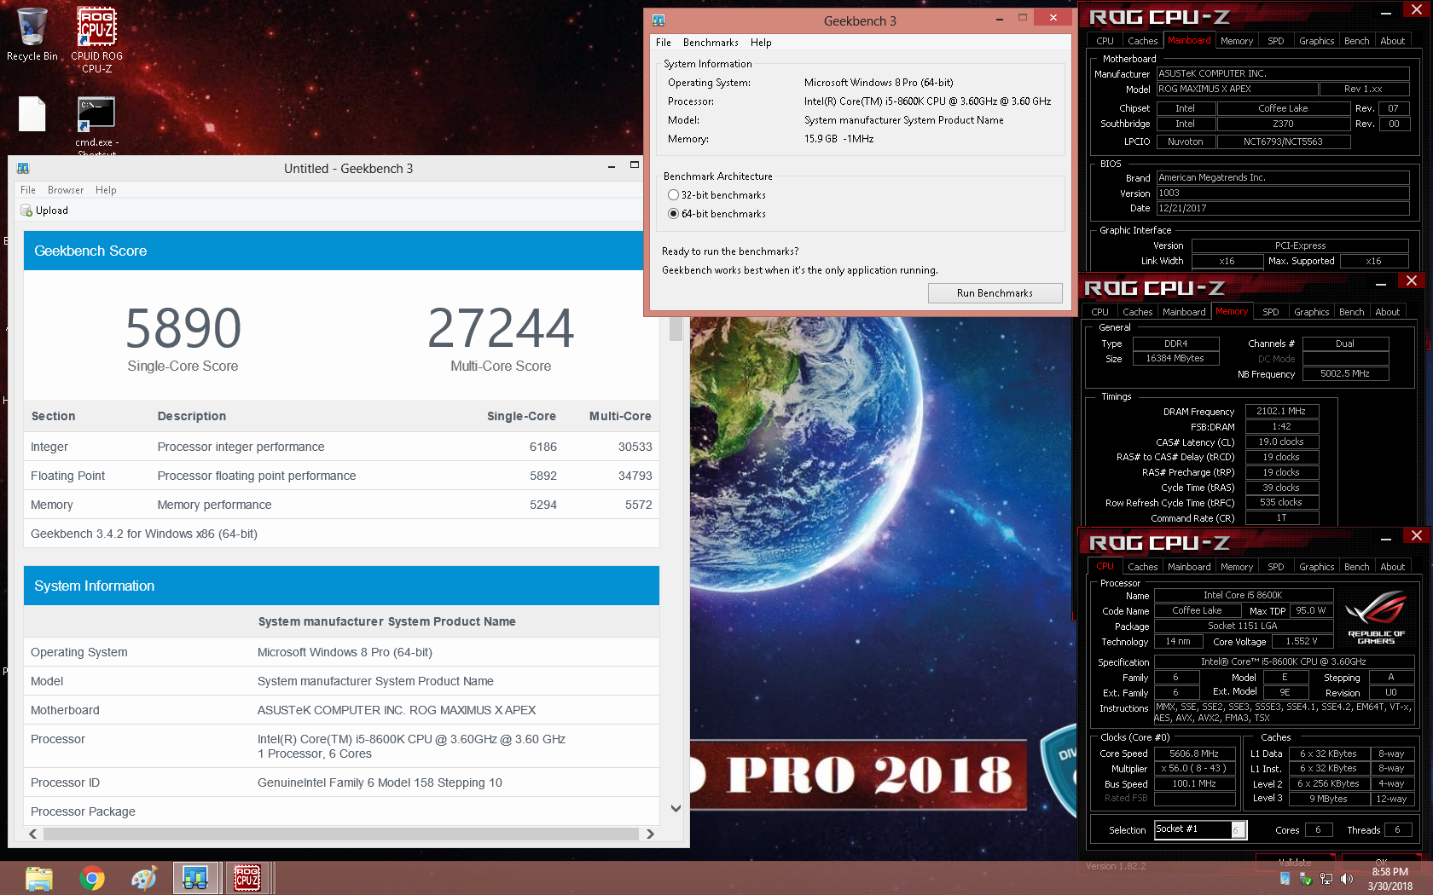Open the Benchmarks menu
Screen dimensions: 1433x895
(x=711, y=43)
